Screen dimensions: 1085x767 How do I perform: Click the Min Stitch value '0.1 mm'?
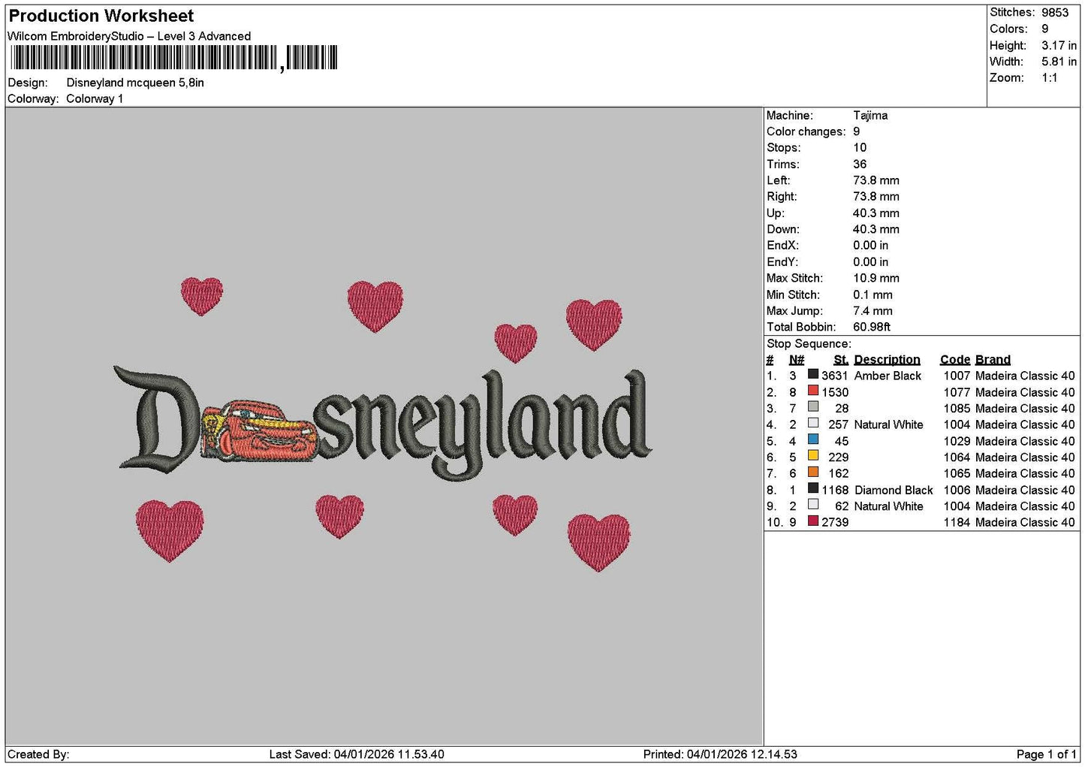[x=873, y=294]
